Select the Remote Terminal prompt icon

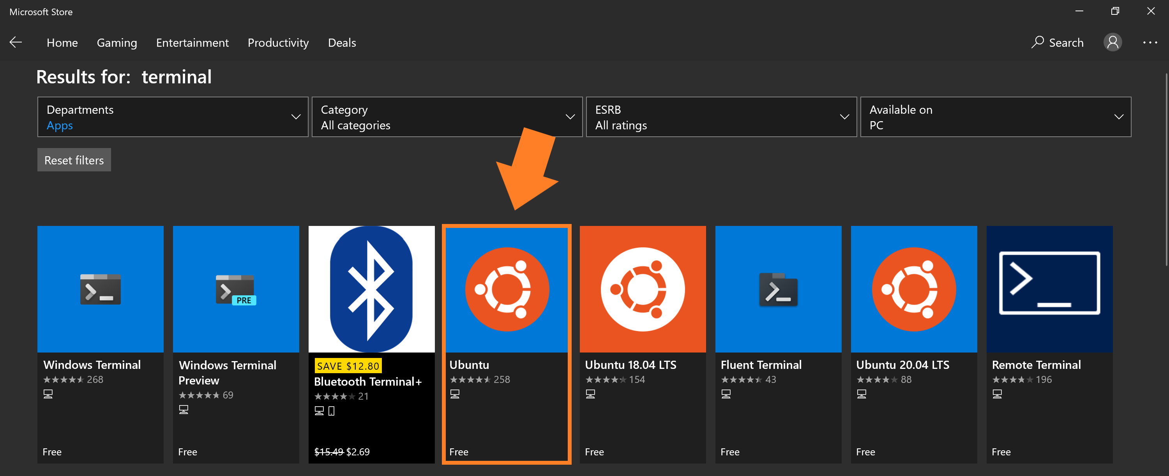1049,284
